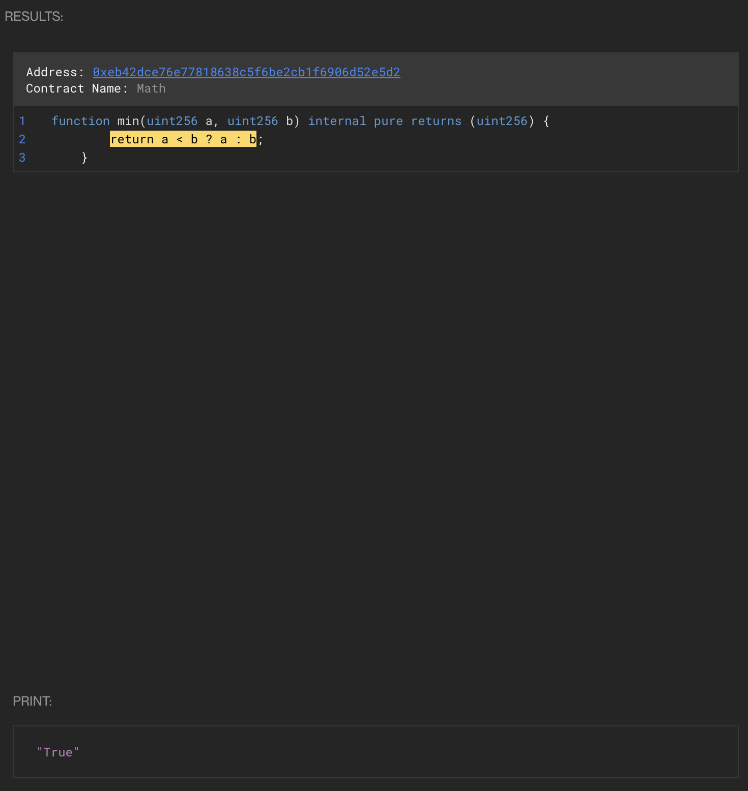Click line number 3 in code
This screenshot has height=791, width=748.
(22, 158)
